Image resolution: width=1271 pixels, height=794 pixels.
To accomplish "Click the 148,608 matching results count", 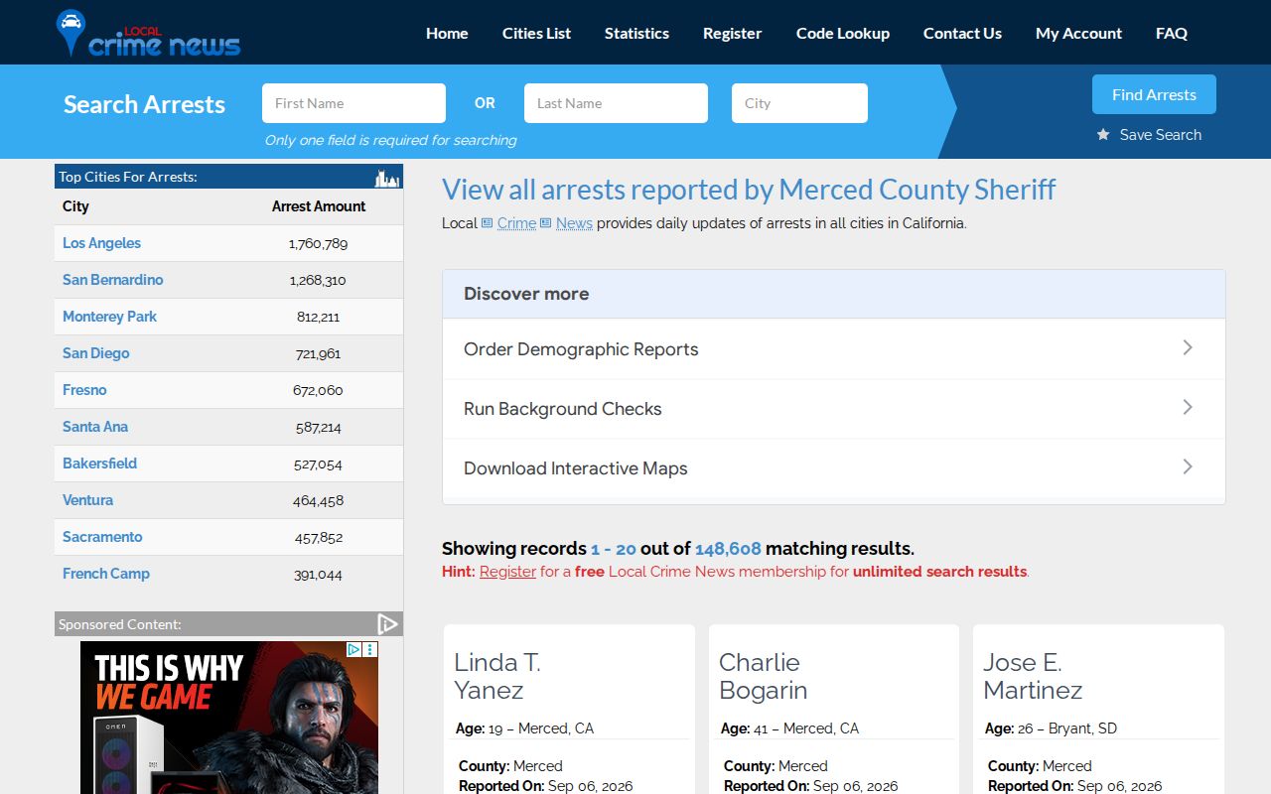I will pyautogui.click(x=728, y=549).
